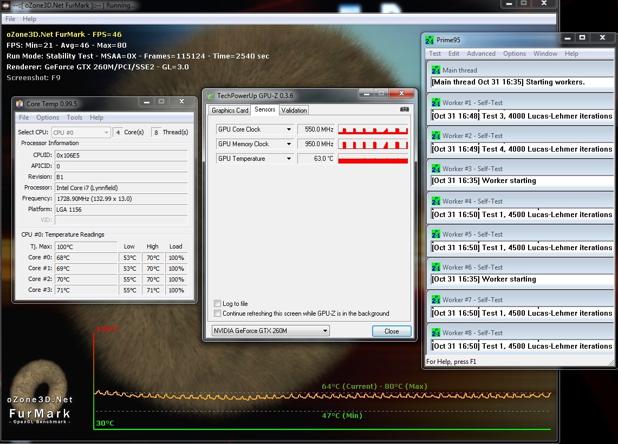The height and width of the screenshot is (444, 618).
Task: Click the Worker #1 Self-Test icon
Action: (436, 103)
